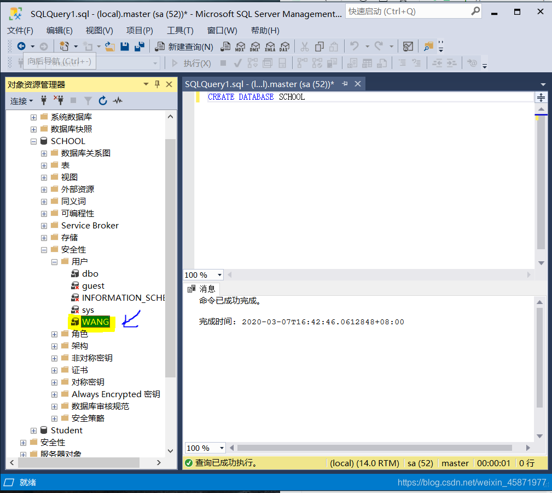The height and width of the screenshot is (493, 552).
Task: Select the guest user node
Action: tap(93, 286)
